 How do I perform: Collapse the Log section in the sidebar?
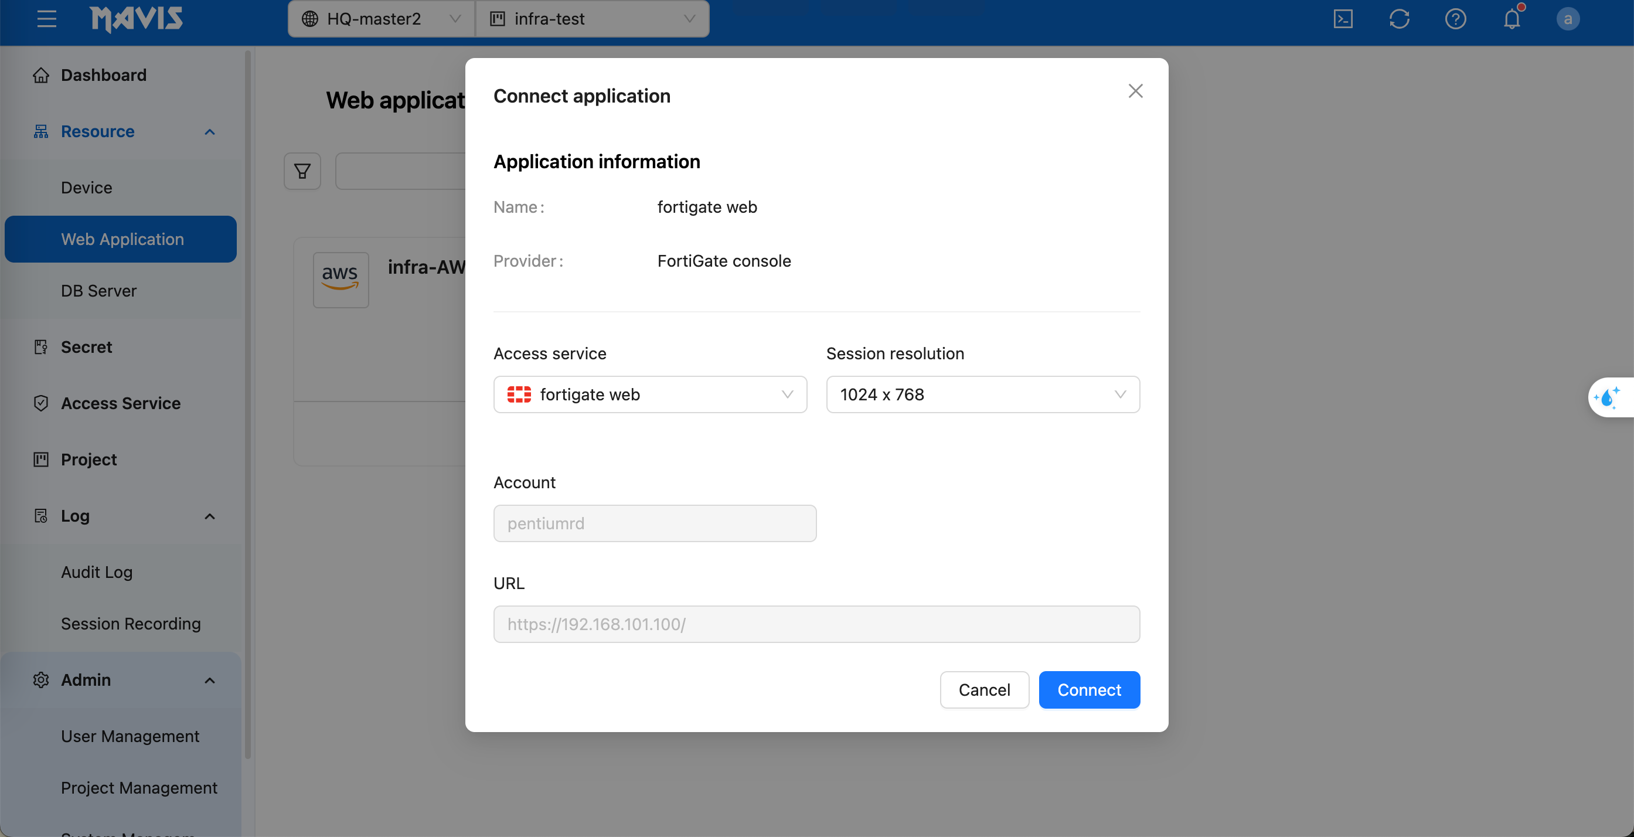209,516
